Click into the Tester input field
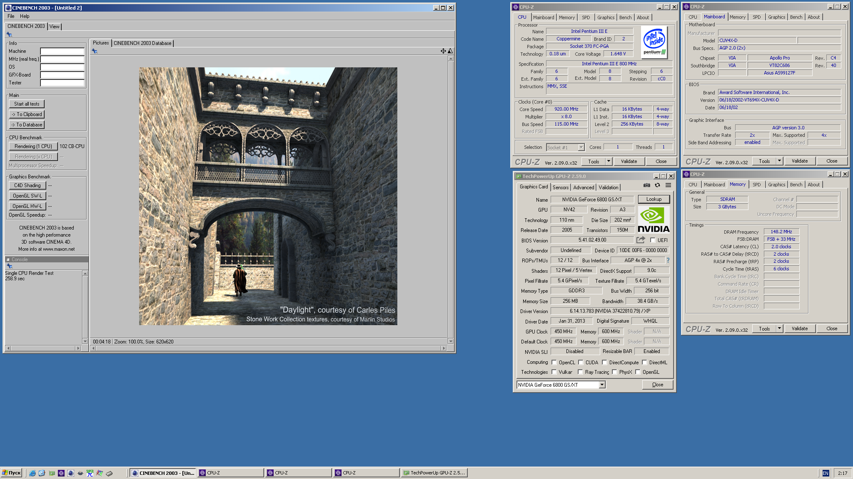Viewport: 853px width, 479px height. point(62,83)
